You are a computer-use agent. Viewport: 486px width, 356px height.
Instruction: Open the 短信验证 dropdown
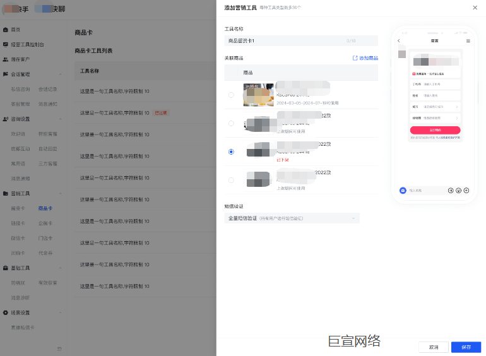pos(292,218)
